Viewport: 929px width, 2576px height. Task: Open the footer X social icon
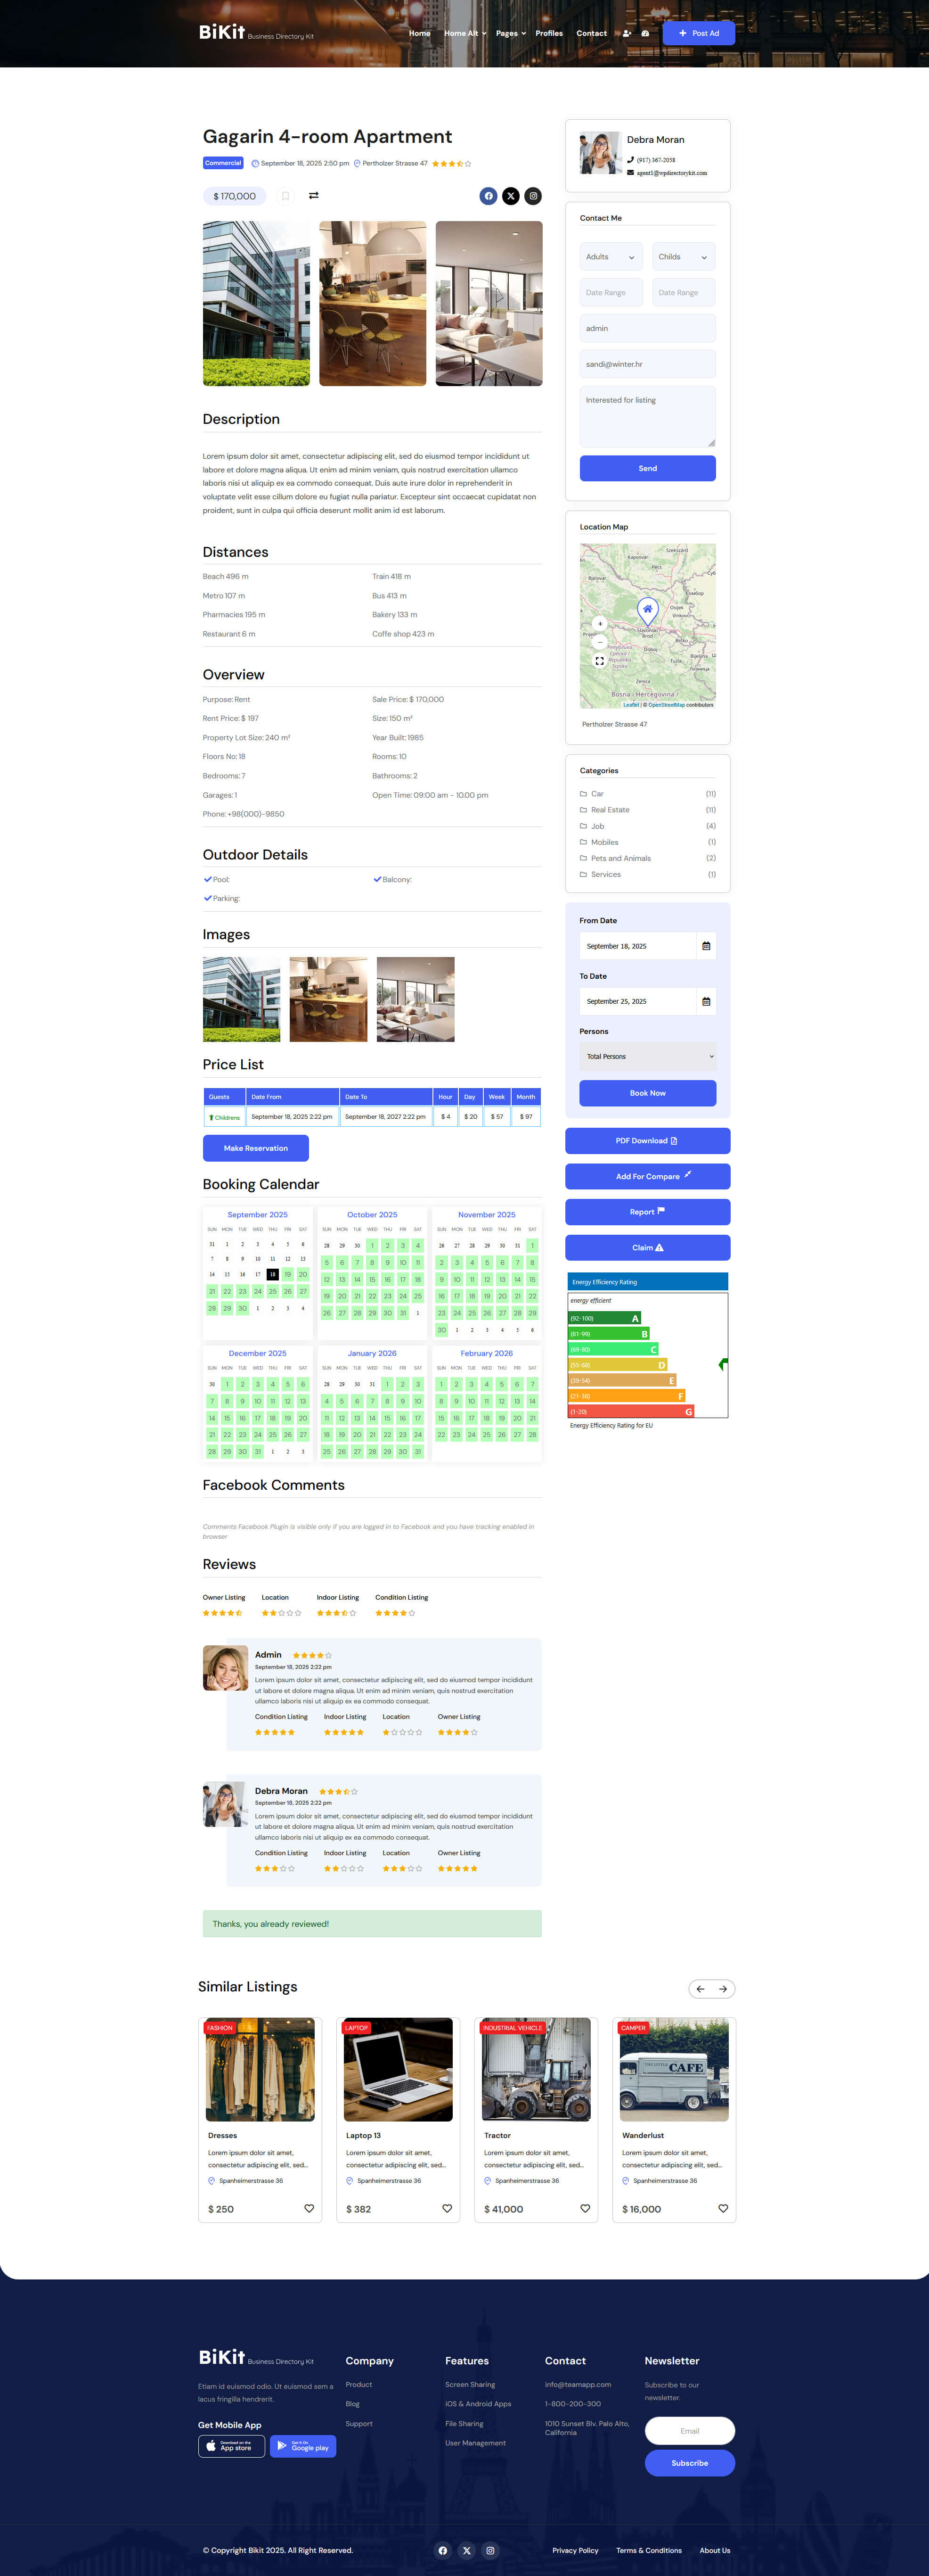pyautogui.click(x=466, y=2550)
